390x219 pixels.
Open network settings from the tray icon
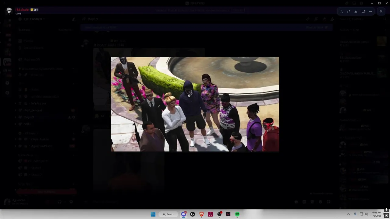[361, 214]
